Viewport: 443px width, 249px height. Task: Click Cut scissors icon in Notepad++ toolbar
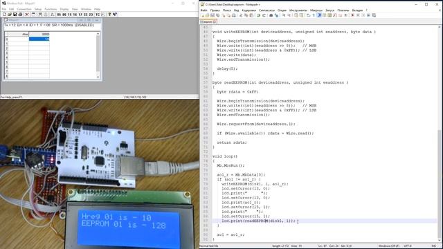click(241, 15)
